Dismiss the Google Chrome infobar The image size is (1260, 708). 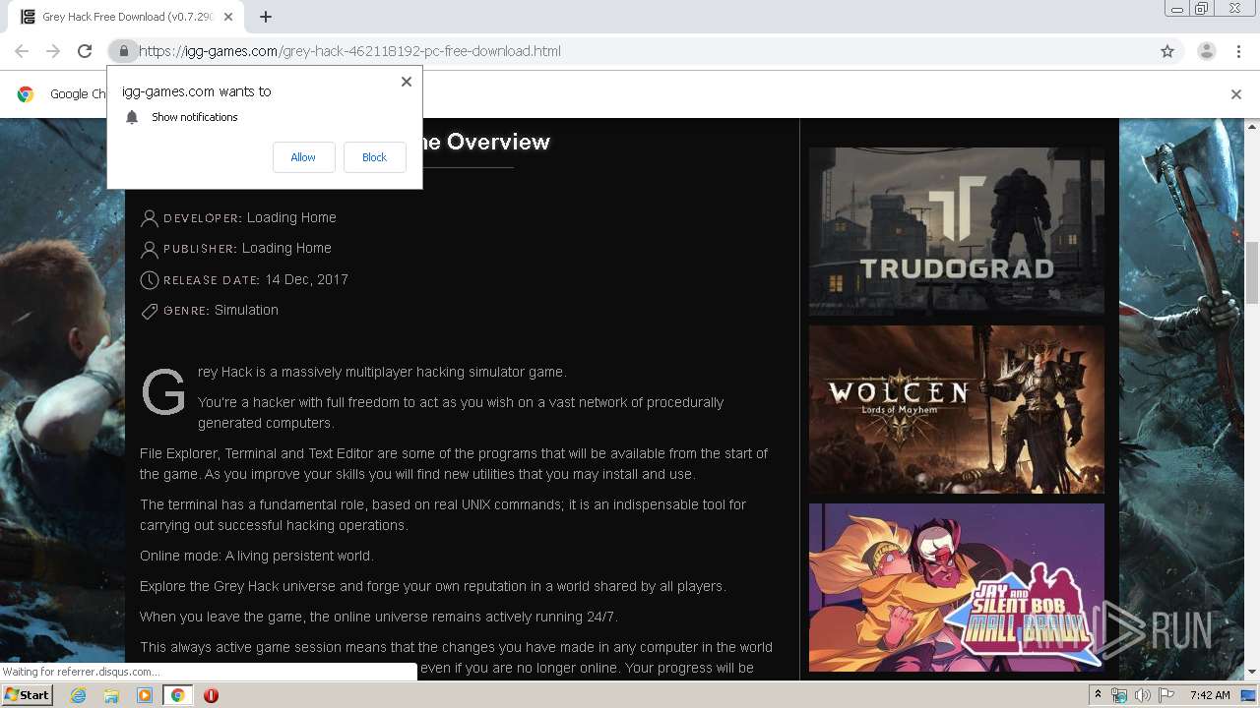pyautogui.click(x=1236, y=94)
